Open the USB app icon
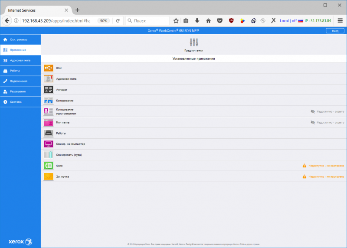 tap(48, 68)
